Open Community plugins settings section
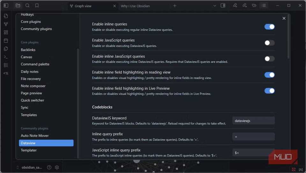 36,29
